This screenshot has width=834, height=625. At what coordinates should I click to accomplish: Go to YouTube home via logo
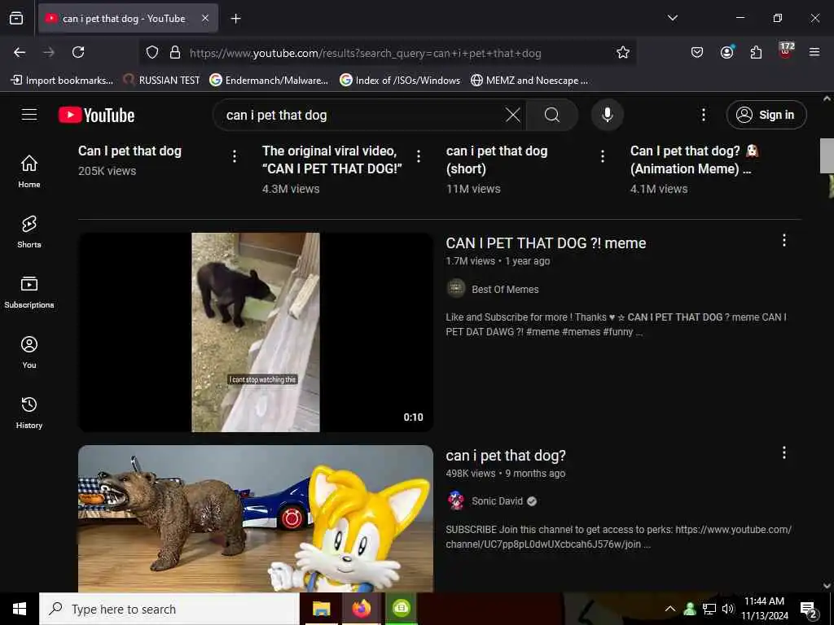[x=96, y=115]
